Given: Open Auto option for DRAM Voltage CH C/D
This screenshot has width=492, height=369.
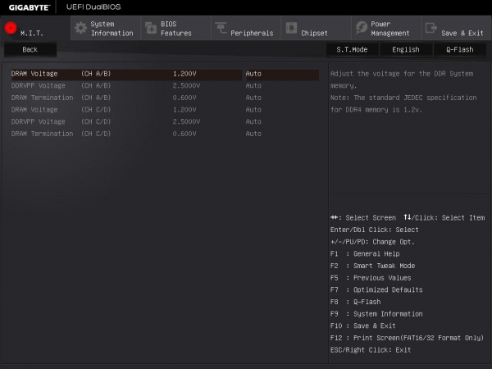Looking at the screenshot, I should tap(253, 110).
